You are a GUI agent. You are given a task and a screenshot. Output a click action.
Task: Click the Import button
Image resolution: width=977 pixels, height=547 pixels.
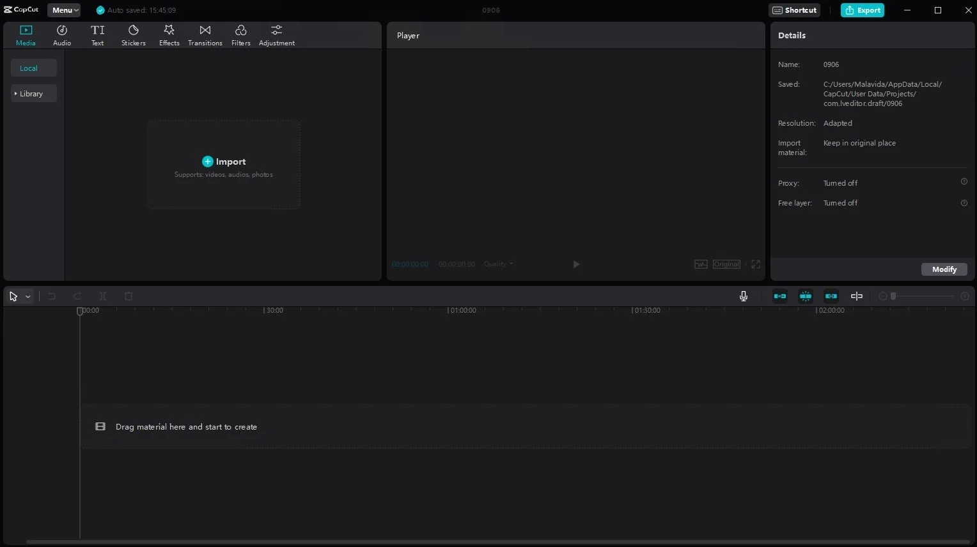(224, 161)
